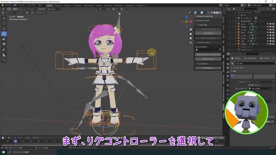This screenshot has width=276, height=155.
Task: Toggle camera view with the camera icon
Action: click(191, 38)
